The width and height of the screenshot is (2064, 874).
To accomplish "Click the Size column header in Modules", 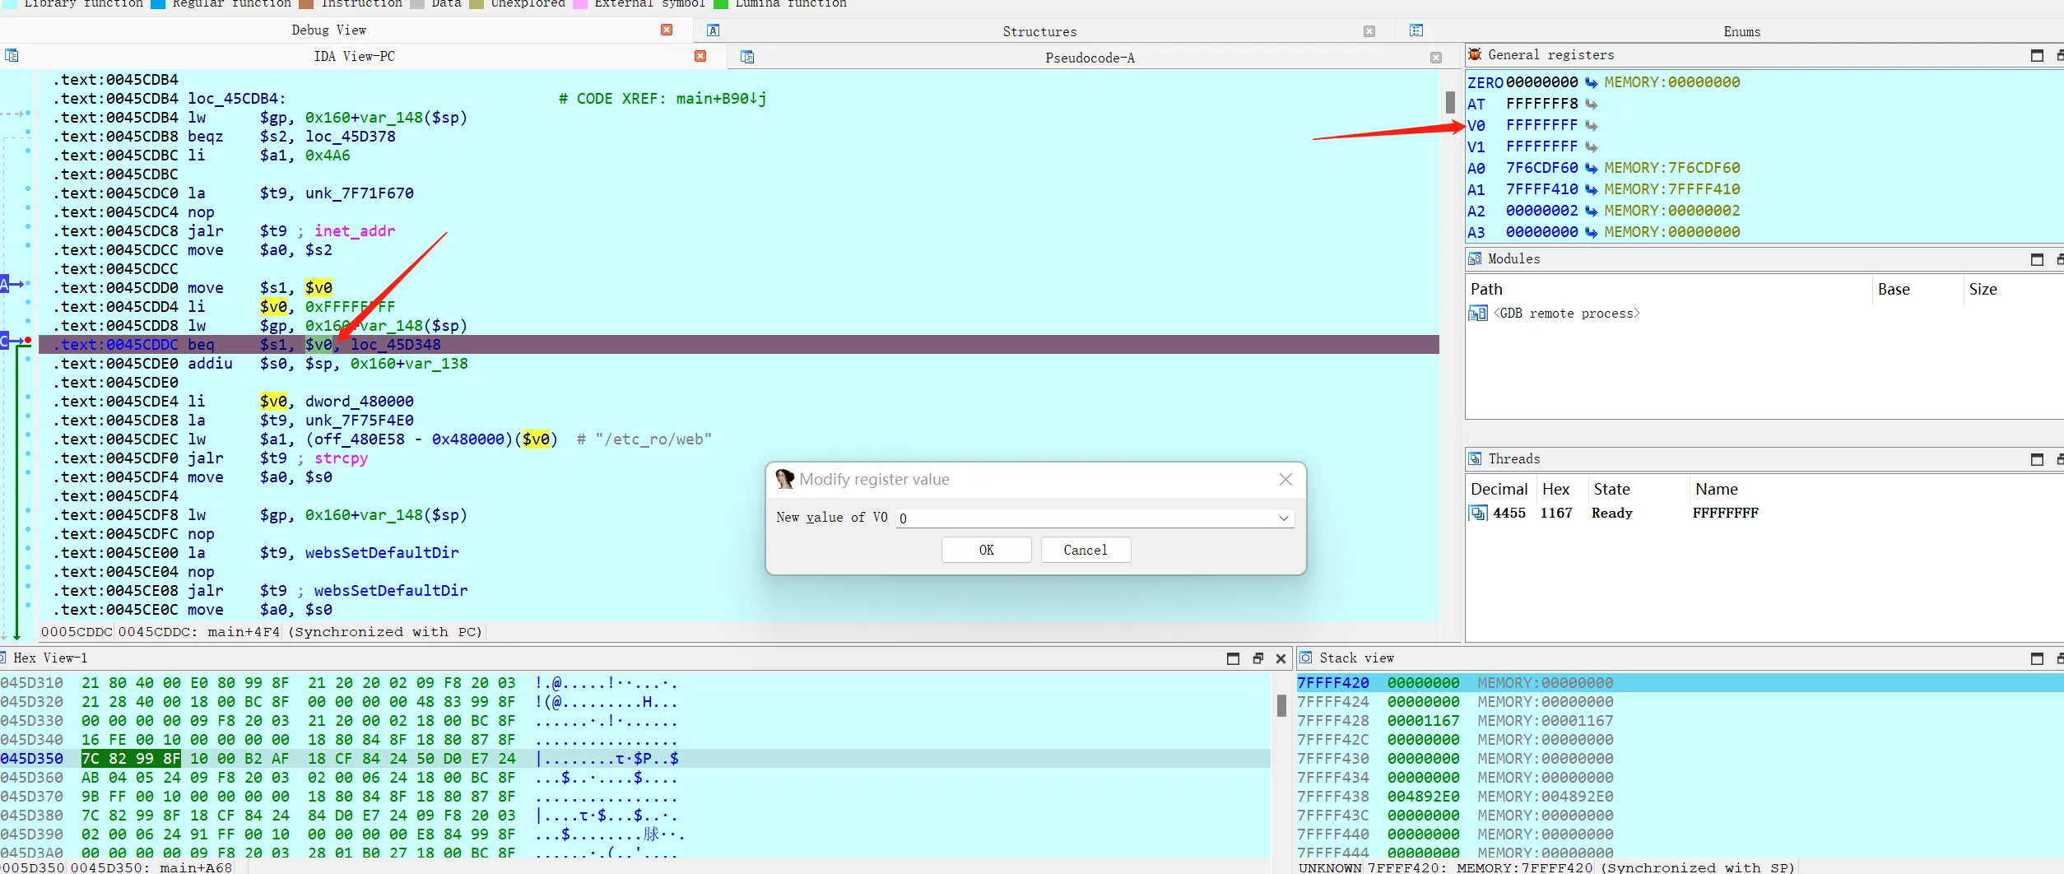I will coord(1983,289).
